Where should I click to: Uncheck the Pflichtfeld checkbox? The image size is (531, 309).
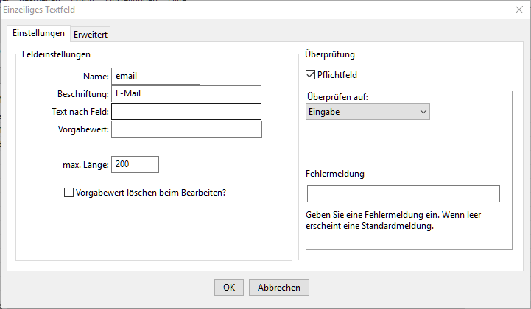tap(310, 74)
